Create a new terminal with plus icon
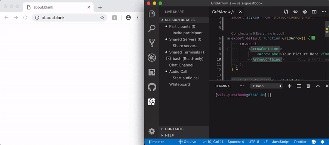329x145 pixels. pos(289,86)
